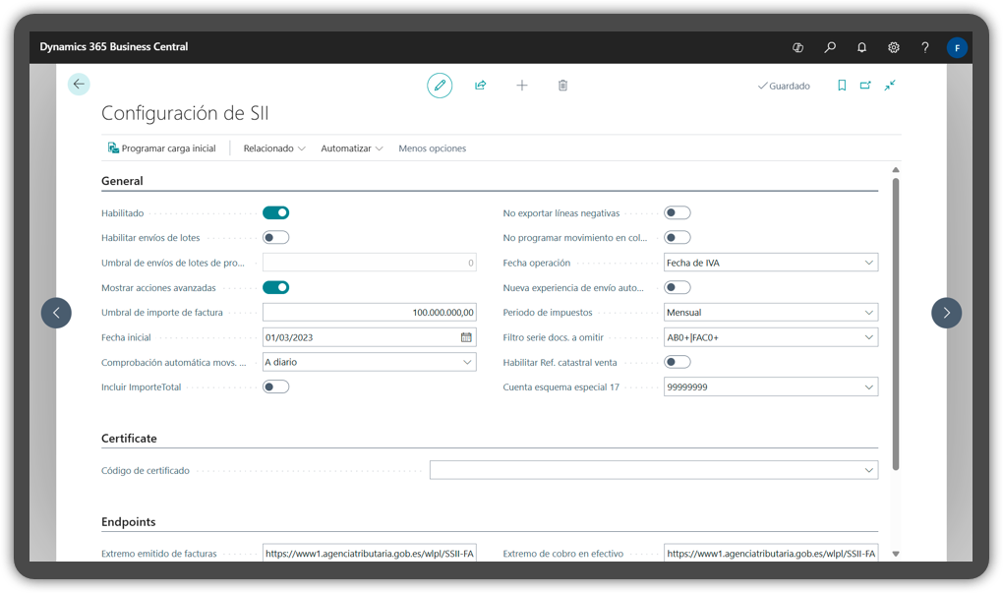Open the help question mark icon
Viewport: 1003px width, 593px height.
click(925, 47)
